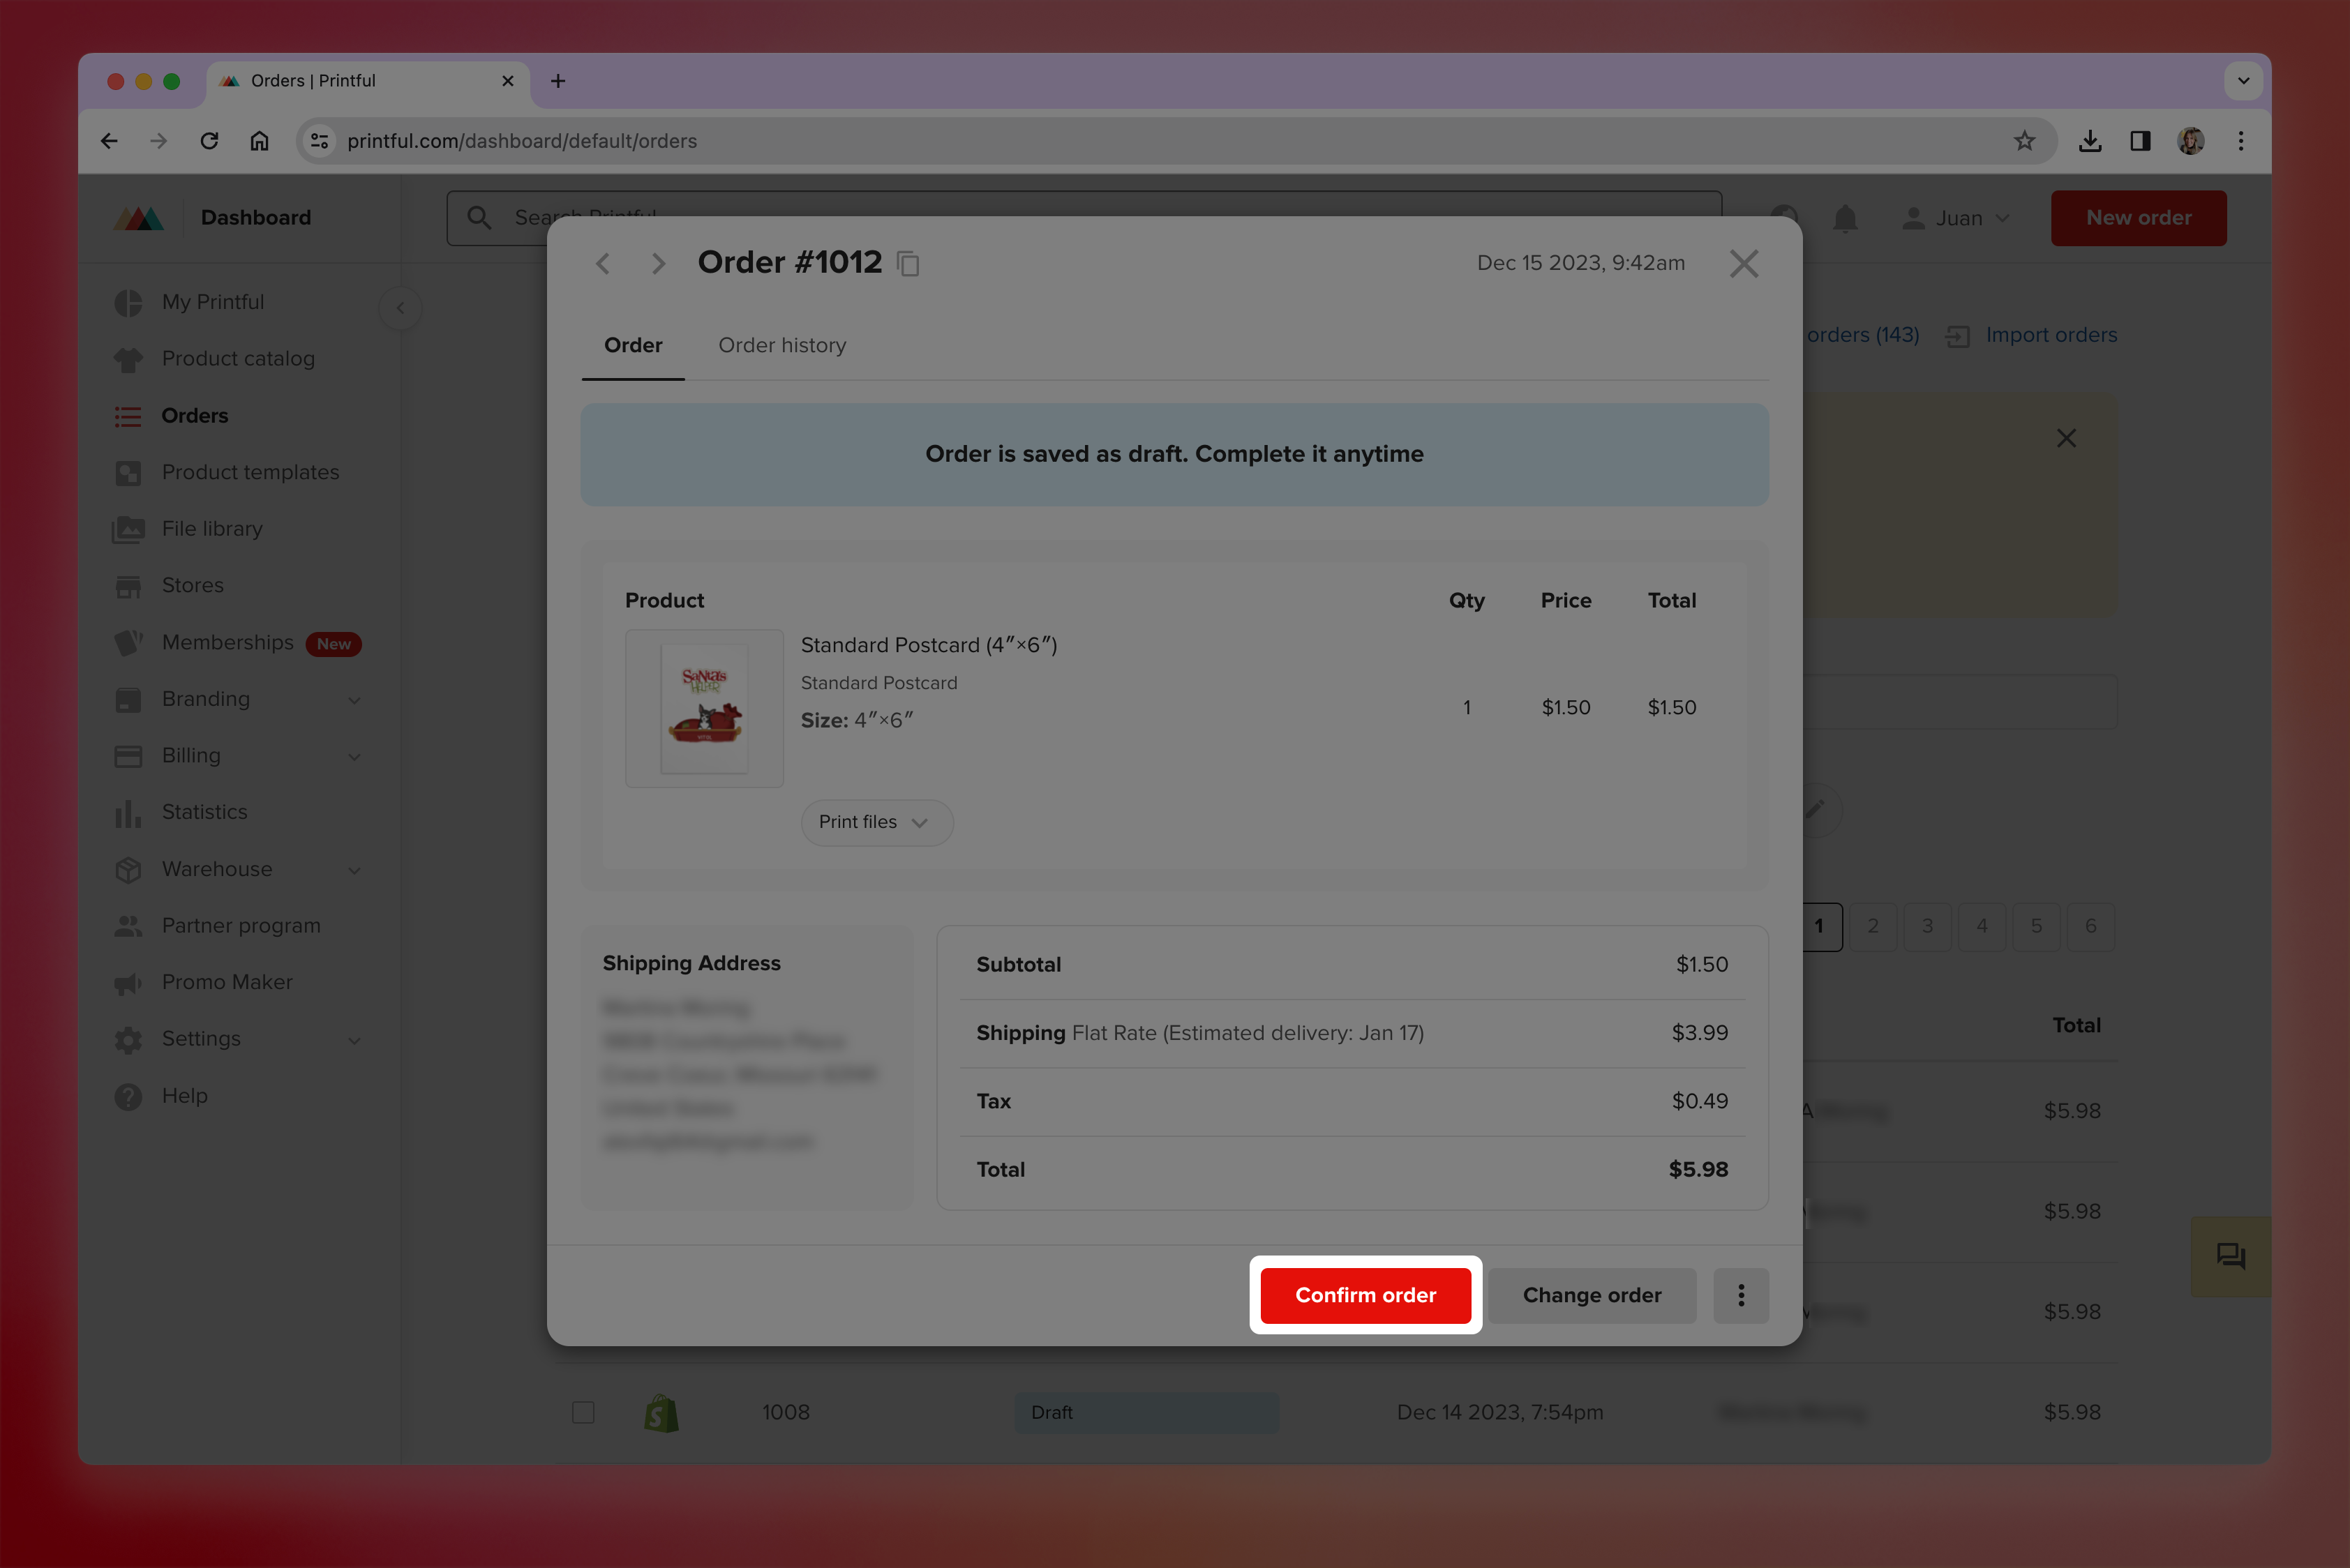Screen dimensions: 2350x1568
Task: Click the Santa postcard product thumbnail
Action: click(704, 708)
